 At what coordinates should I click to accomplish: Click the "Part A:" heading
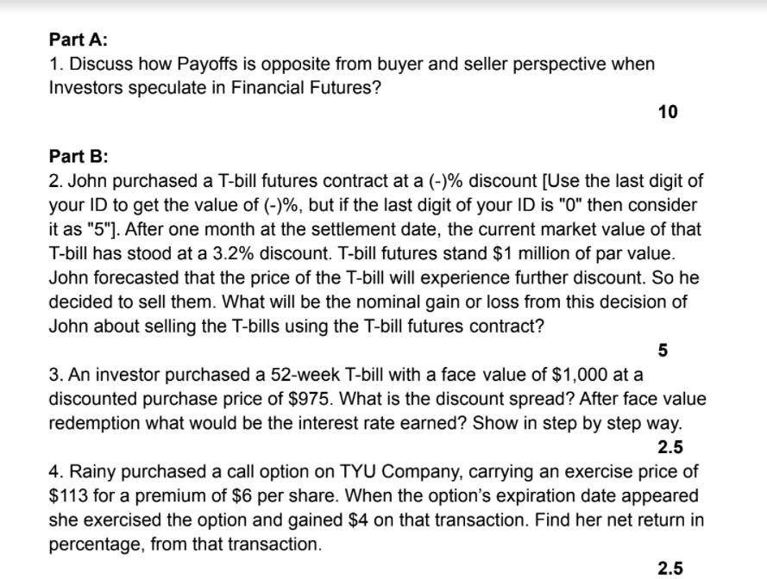point(79,40)
